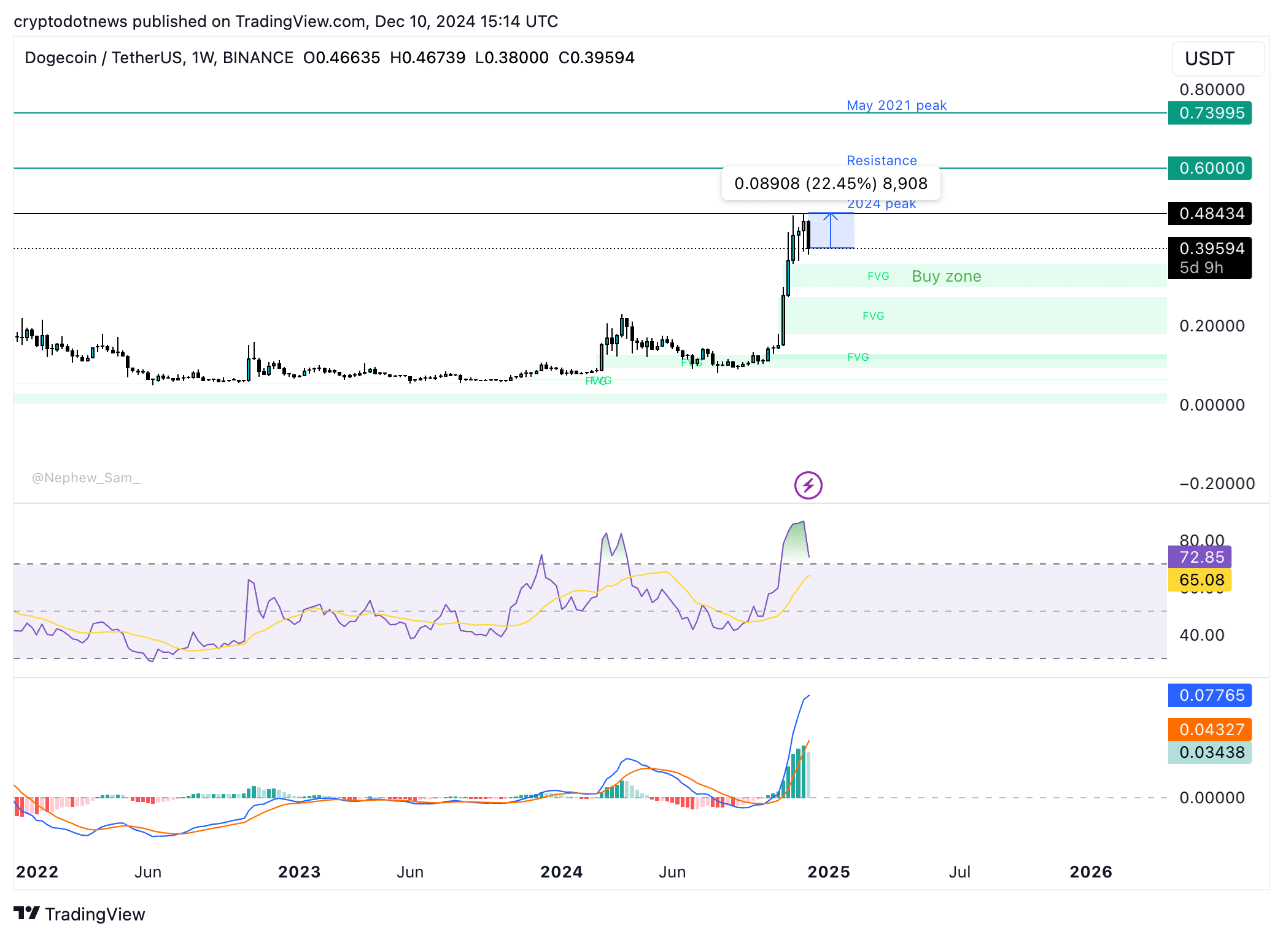1283x937 pixels.
Task: Click the 'Jul' time axis label
Action: pos(959,872)
